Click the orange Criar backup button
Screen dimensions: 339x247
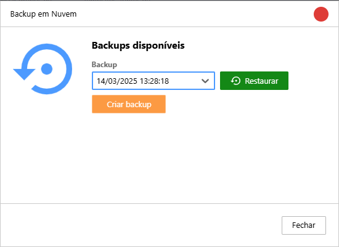coord(129,104)
